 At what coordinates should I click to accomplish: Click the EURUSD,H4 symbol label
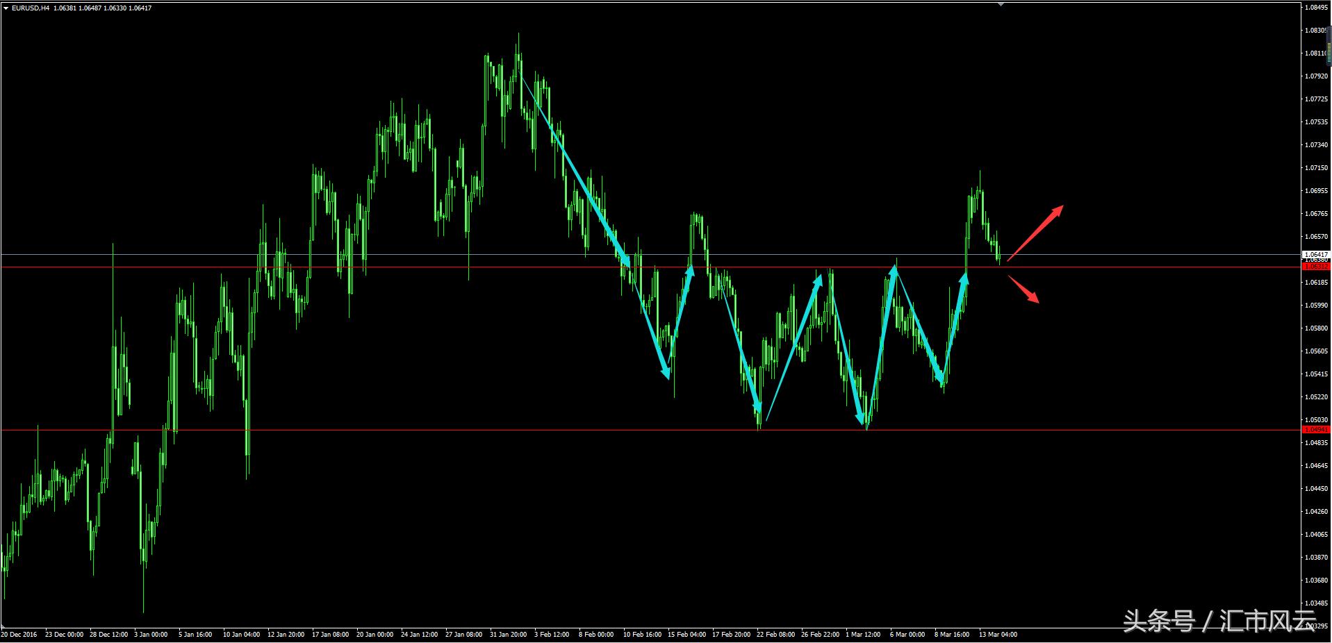(30, 8)
